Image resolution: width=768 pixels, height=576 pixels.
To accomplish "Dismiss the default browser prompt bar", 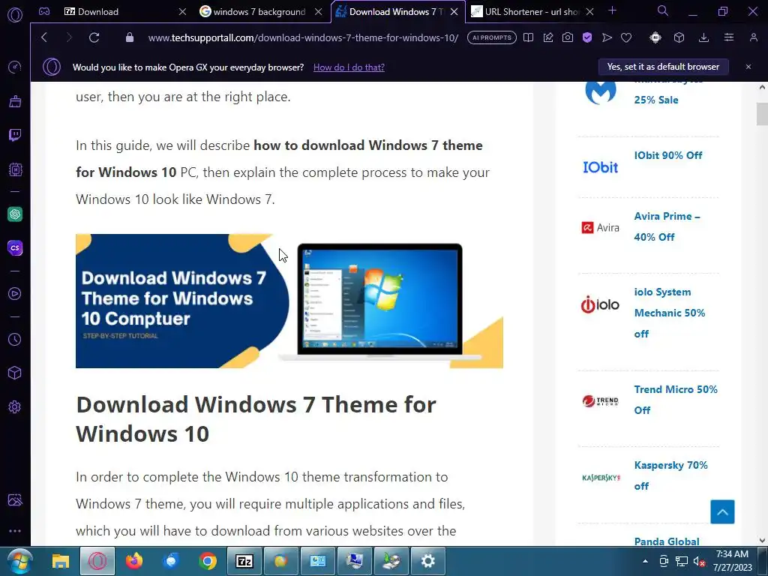I will tap(748, 67).
